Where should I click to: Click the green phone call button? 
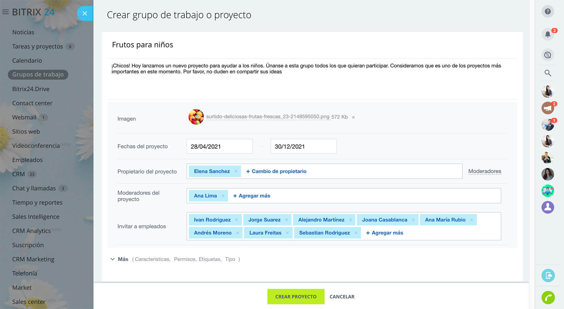click(548, 297)
